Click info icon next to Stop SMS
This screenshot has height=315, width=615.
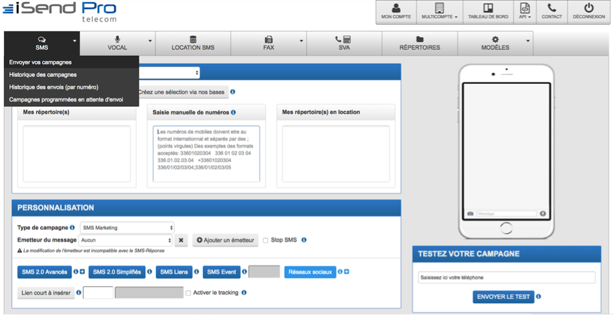pos(304,240)
